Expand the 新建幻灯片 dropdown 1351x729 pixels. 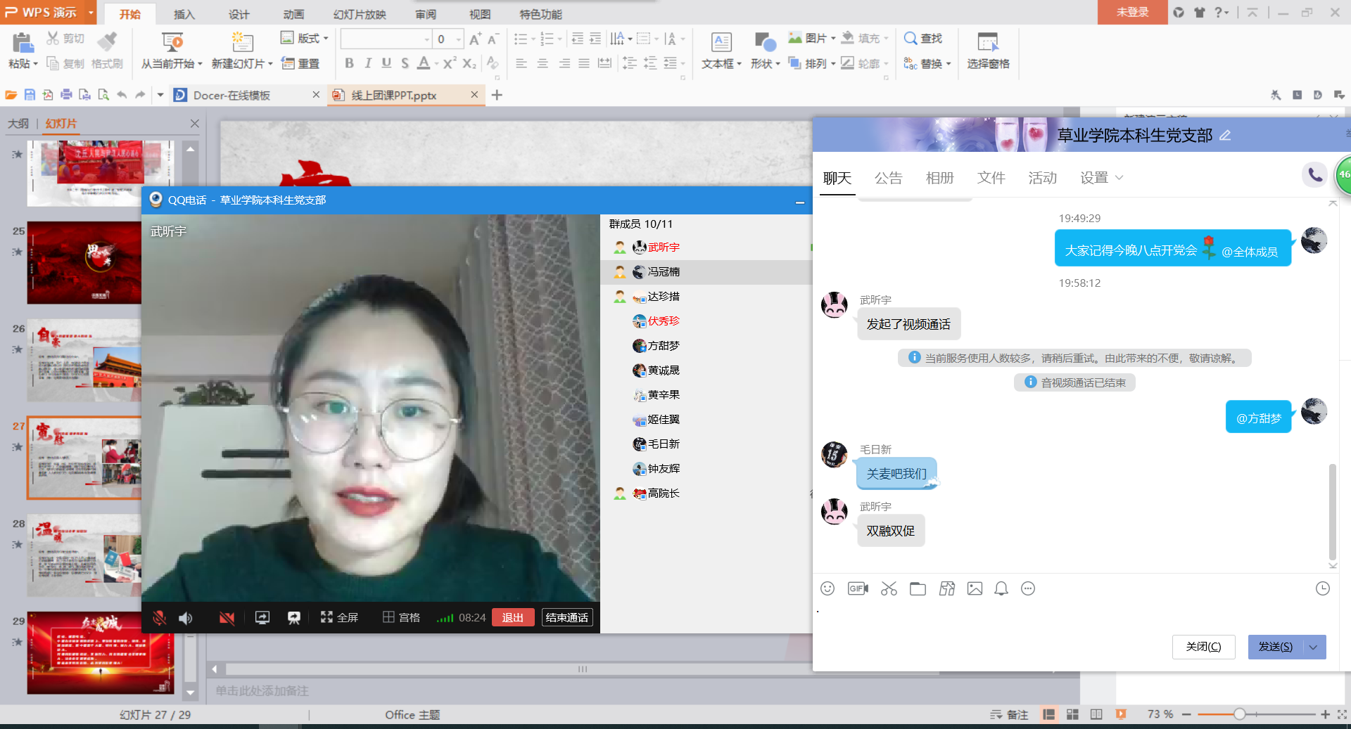[x=270, y=64]
